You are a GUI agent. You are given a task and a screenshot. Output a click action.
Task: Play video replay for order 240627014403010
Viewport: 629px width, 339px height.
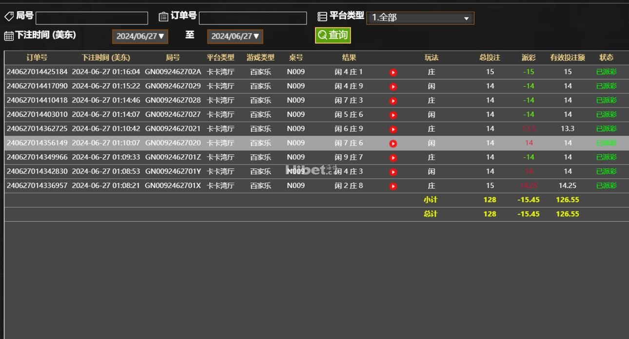[x=393, y=115]
